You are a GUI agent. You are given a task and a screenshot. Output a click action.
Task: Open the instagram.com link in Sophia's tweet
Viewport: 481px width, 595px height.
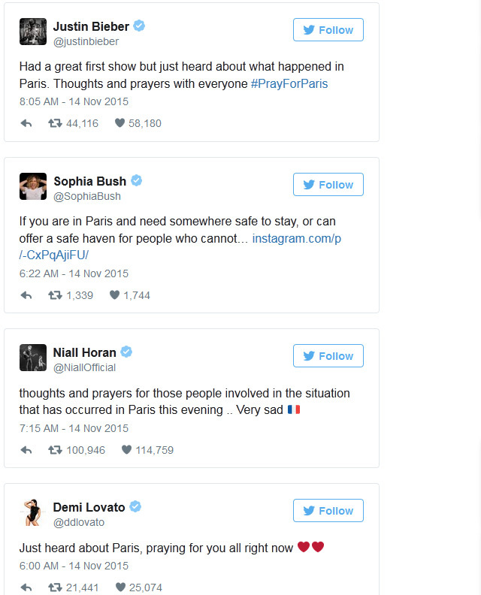point(297,238)
